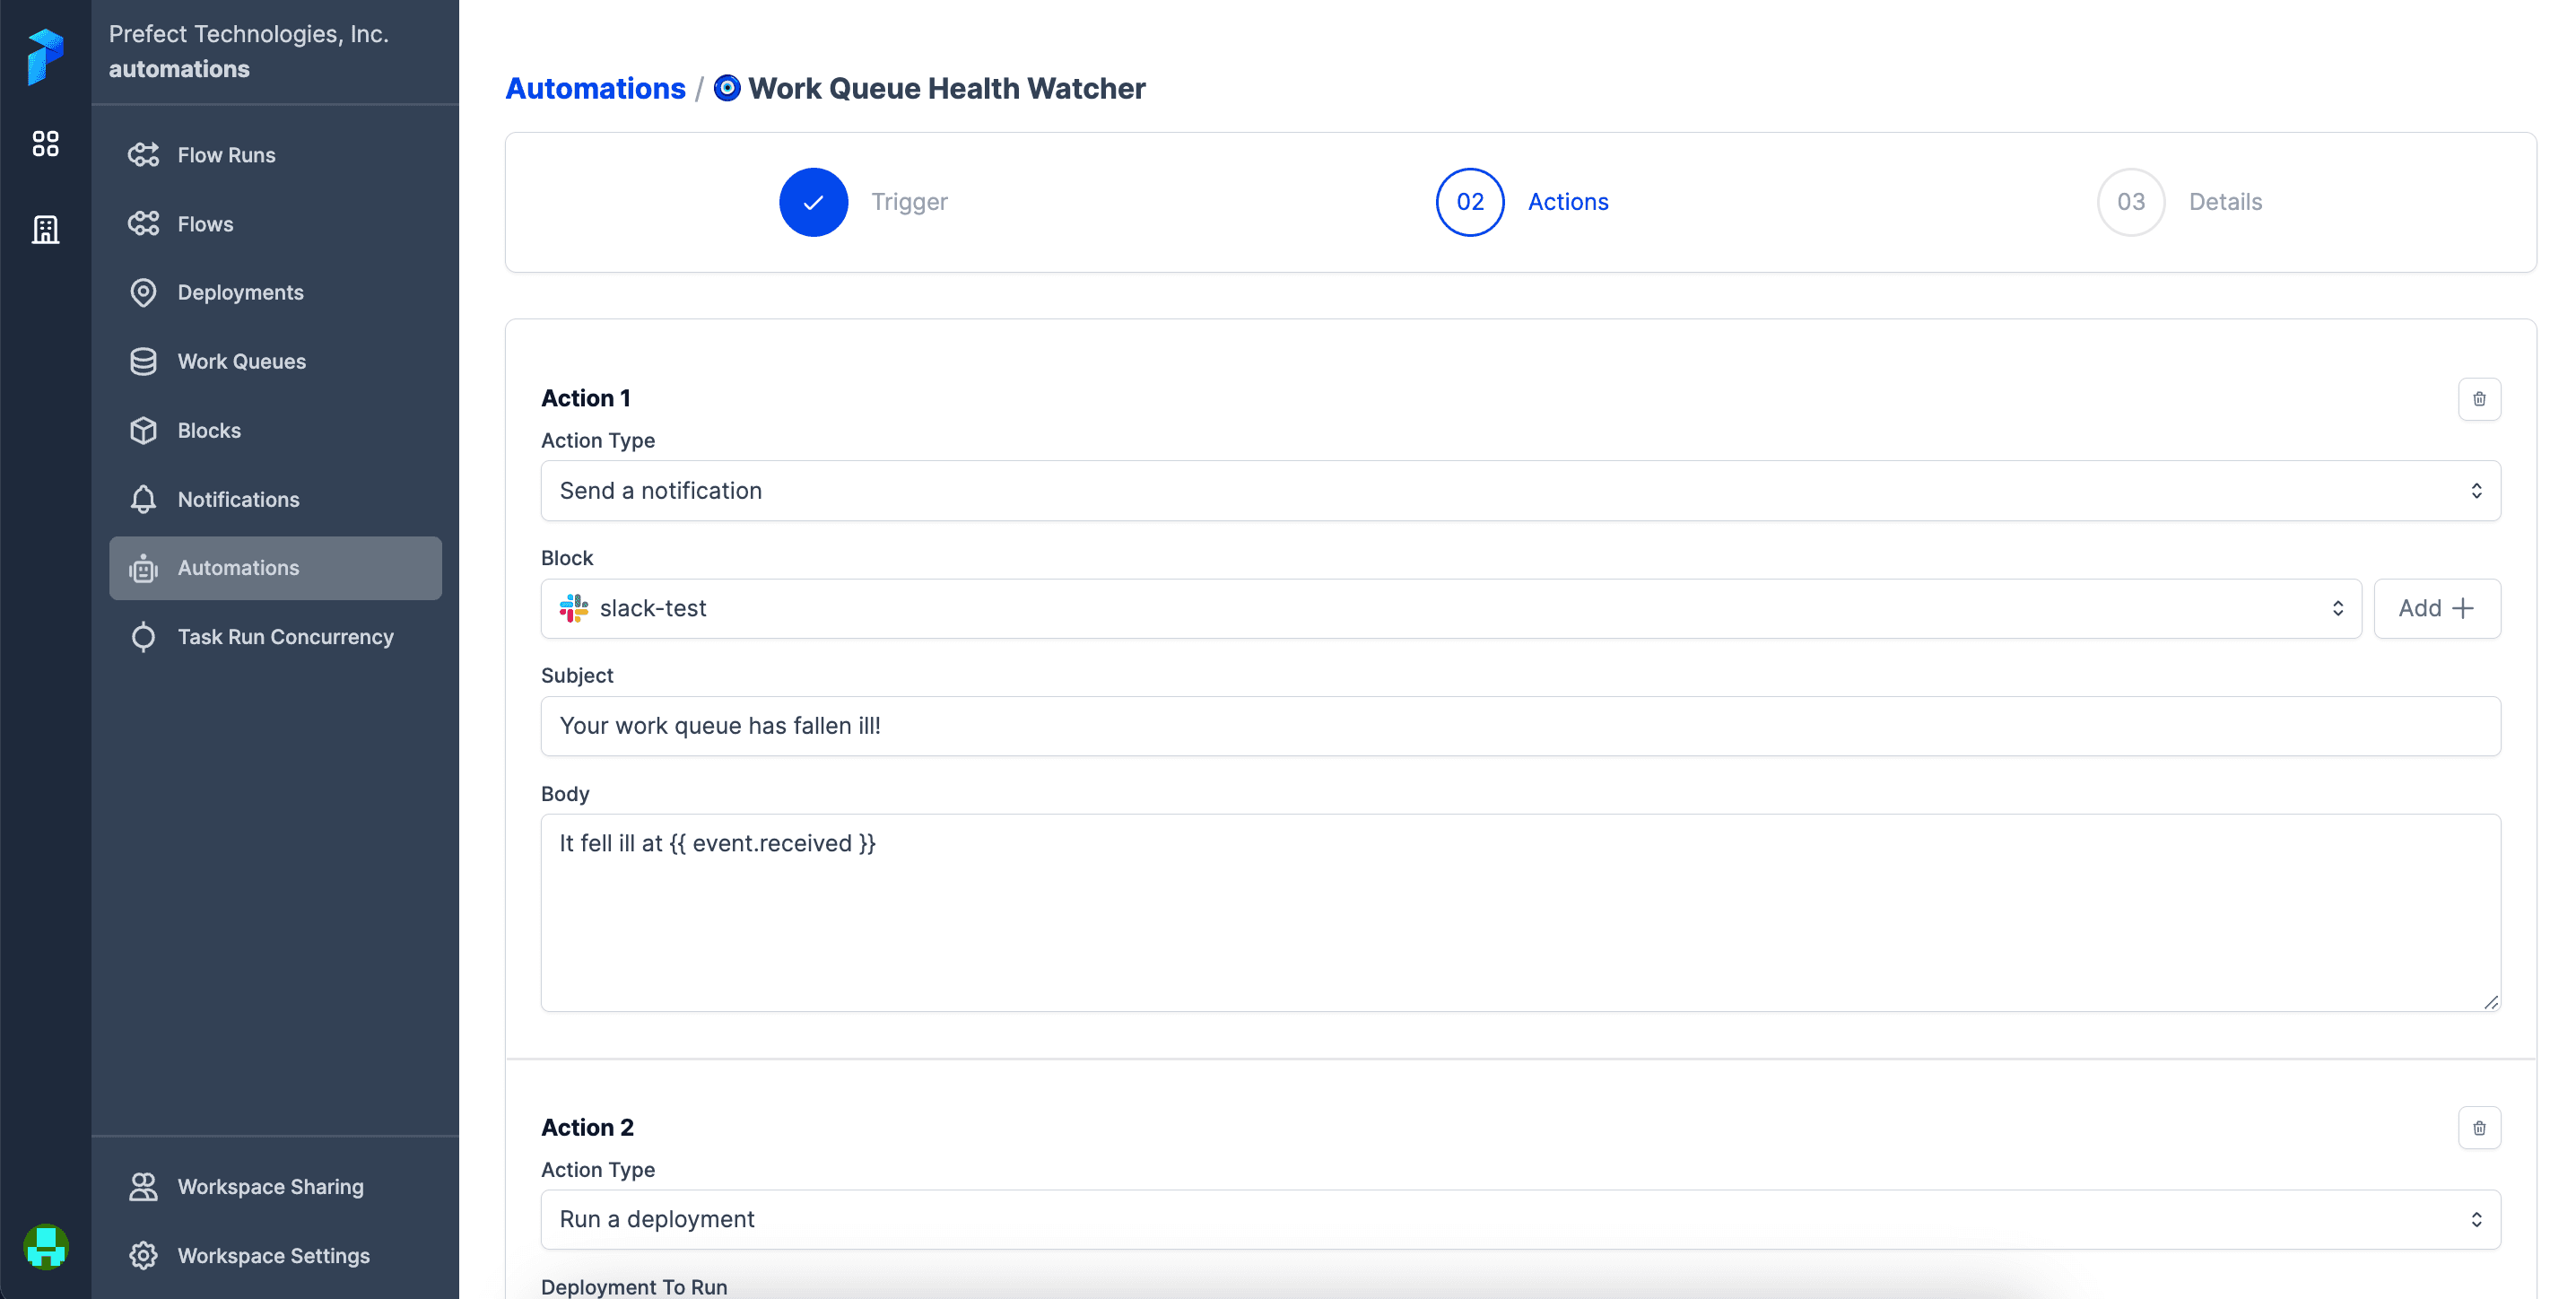Screen dimensions: 2576x1299
Task: Open the Send a notification dropdown
Action: [1519, 491]
